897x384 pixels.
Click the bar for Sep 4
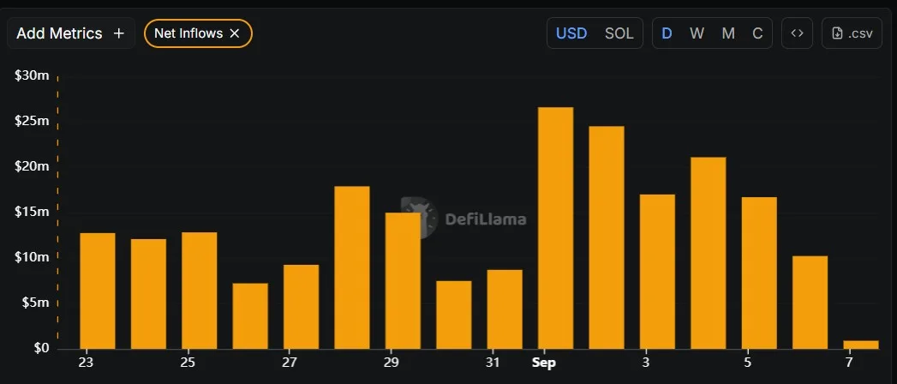click(x=709, y=253)
